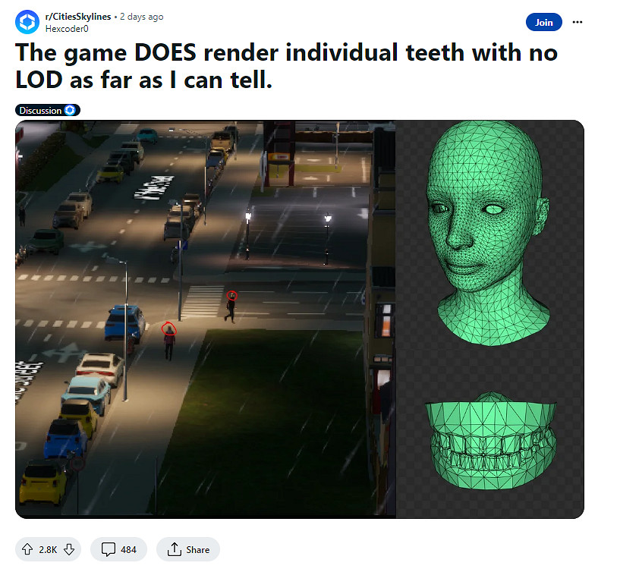This screenshot has height=572, width=620.
Task: Open the post title about individual teeth
Action: (x=286, y=67)
